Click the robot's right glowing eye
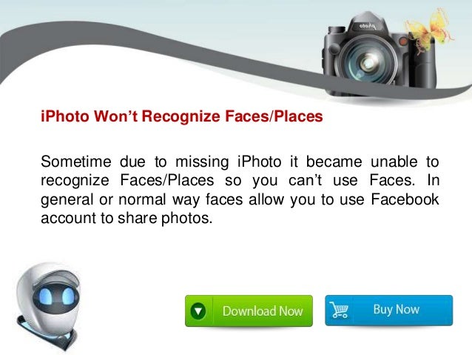 pos(67,296)
